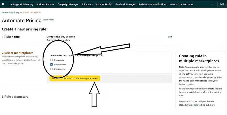Click 'Create a pricing rule' breadcrumb text
The height and width of the screenshot is (115, 227).
tap(31, 12)
